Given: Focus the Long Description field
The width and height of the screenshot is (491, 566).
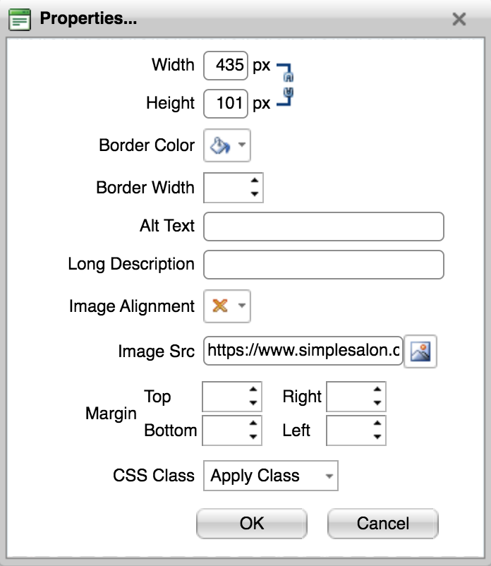Looking at the screenshot, I should click(x=324, y=265).
